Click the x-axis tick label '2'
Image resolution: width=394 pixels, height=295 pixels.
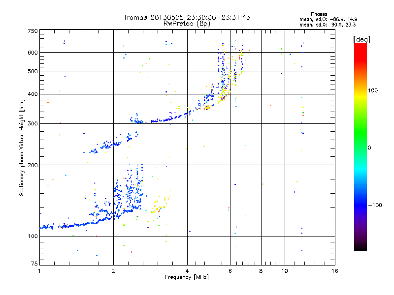[113, 271]
